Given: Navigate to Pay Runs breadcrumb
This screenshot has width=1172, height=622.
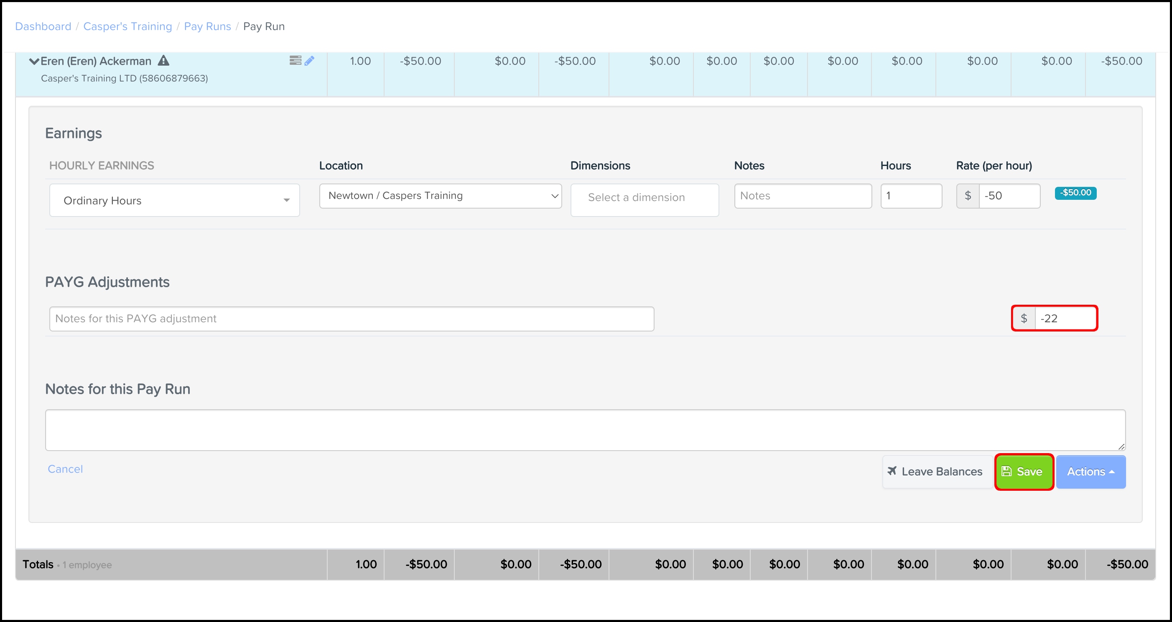Looking at the screenshot, I should coord(207,26).
